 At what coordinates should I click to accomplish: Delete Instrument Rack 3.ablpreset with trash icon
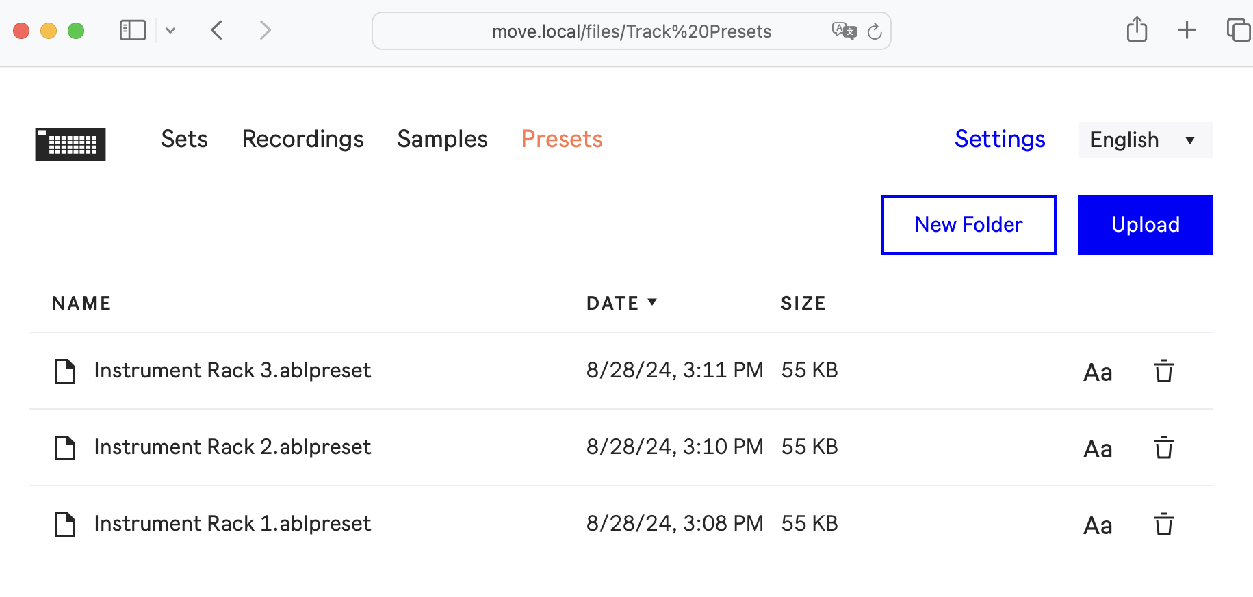(1163, 371)
